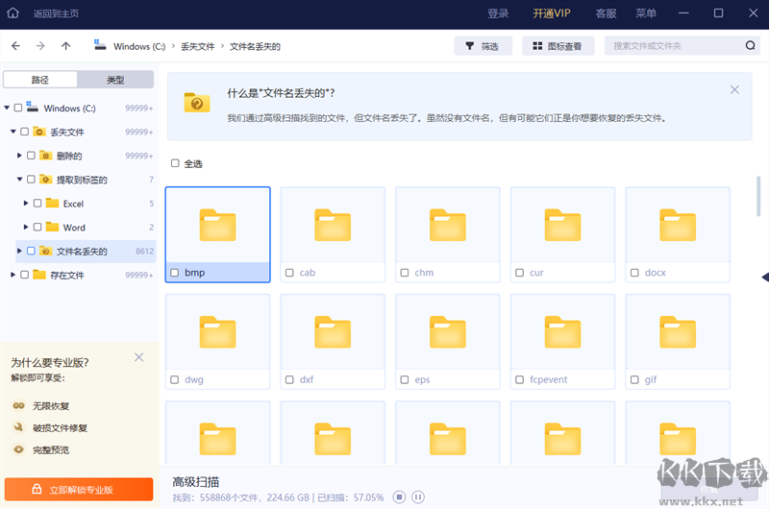Click 登录 to log in
Viewport: 769px width, 508px height.
pos(498,13)
